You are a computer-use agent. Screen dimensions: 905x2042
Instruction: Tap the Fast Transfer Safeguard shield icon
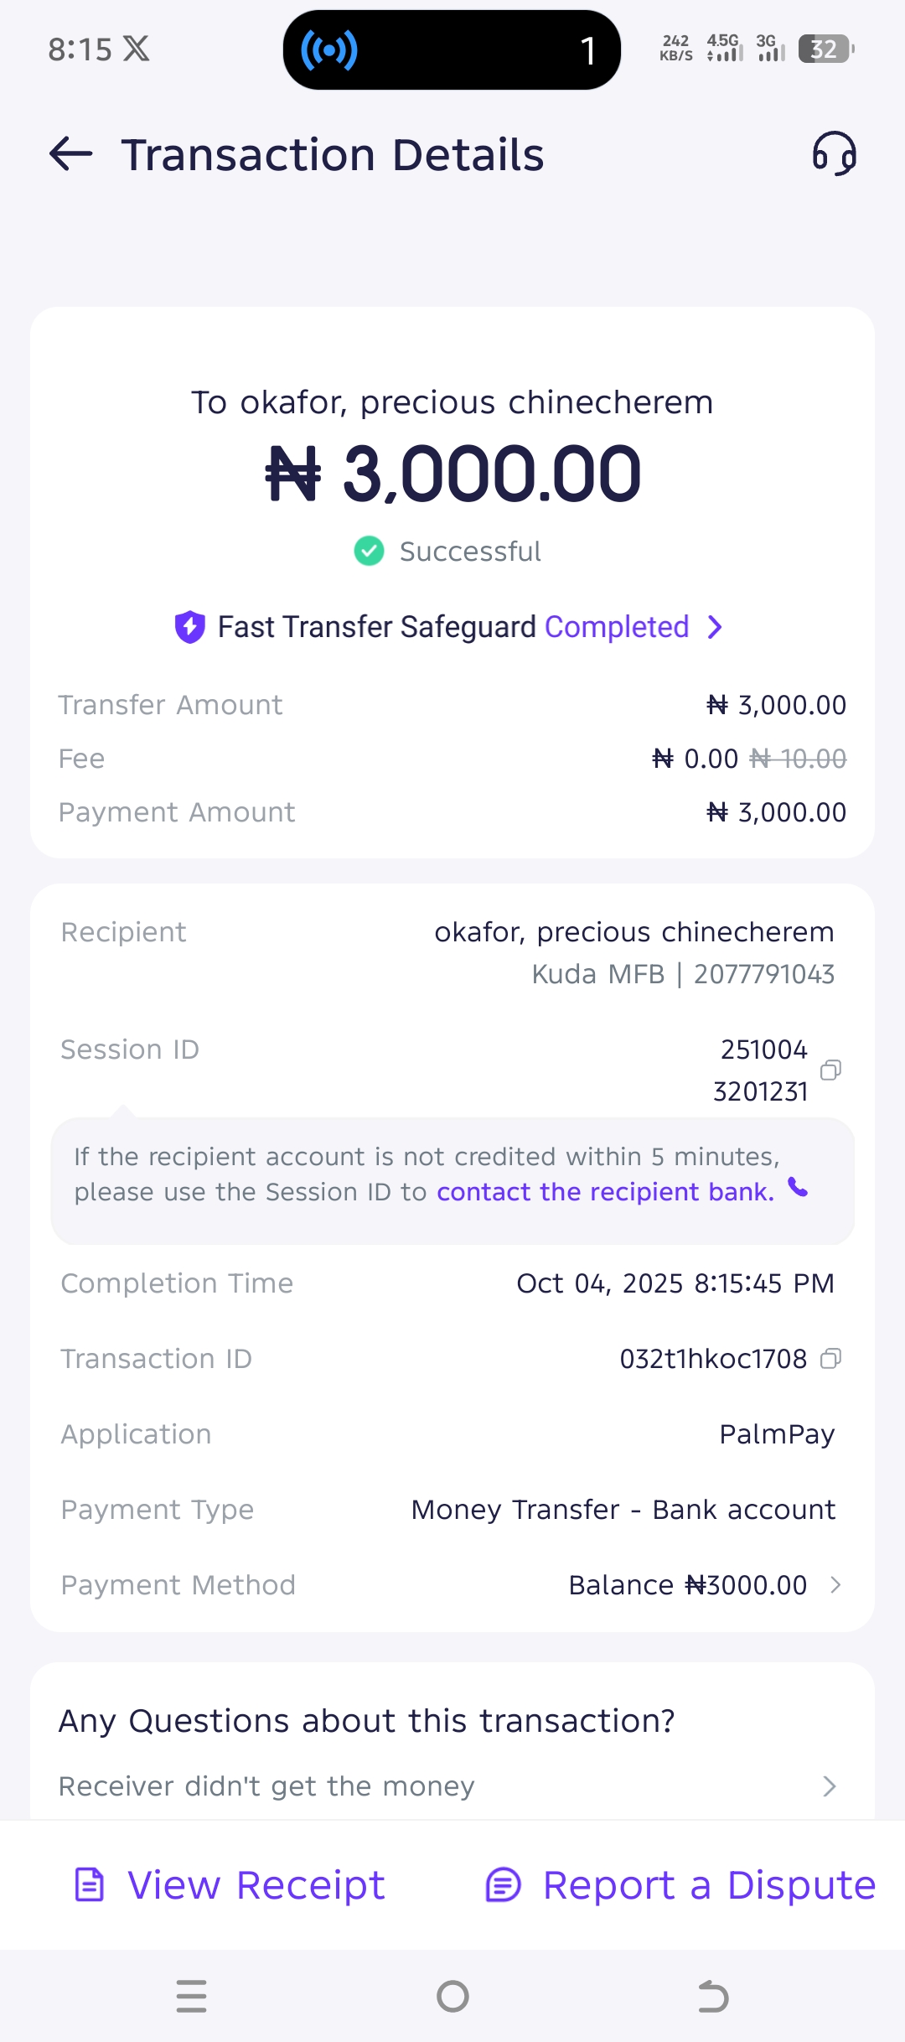(190, 626)
